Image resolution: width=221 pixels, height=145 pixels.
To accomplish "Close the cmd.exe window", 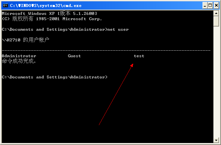I will tap(216, 6).
